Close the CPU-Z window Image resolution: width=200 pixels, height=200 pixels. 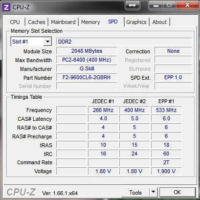188,5
